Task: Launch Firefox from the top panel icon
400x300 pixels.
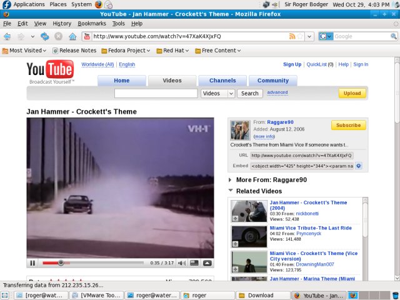Action: [x=99, y=4]
